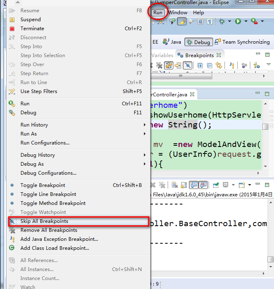Screen dimensions: 274x289
Task: Switch to the Debug perspective
Action: tap(198, 42)
